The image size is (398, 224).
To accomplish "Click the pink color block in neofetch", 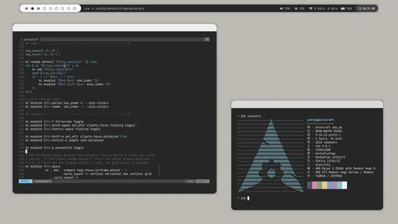I will click(315, 185).
